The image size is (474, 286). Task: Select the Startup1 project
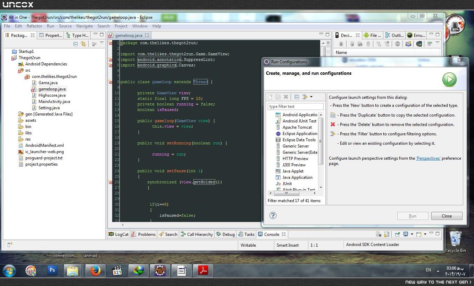click(23, 51)
